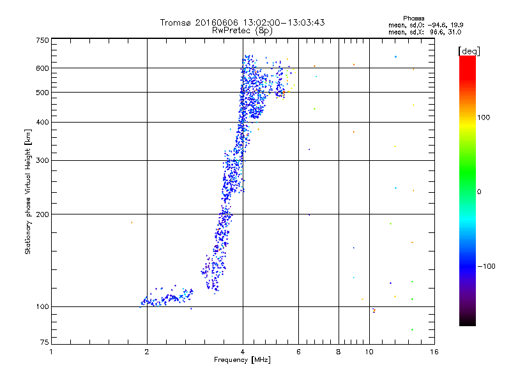Click the Frequency [MHz] axis label

pyautogui.click(x=242, y=360)
